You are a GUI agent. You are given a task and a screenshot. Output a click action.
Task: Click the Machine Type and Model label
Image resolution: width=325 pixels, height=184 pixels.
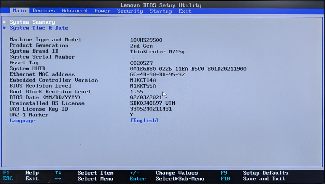(x=45, y=40)
